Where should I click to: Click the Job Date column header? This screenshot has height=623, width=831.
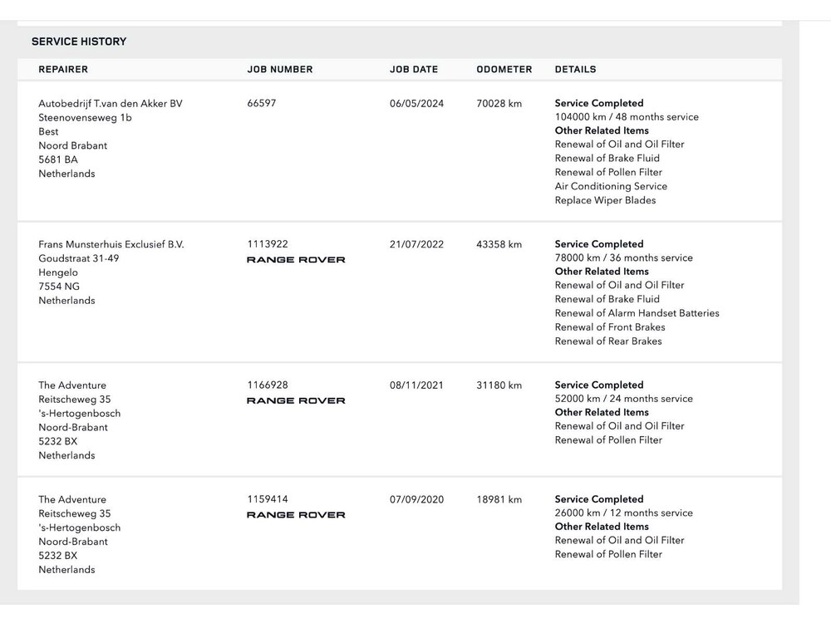pos(414,70)
